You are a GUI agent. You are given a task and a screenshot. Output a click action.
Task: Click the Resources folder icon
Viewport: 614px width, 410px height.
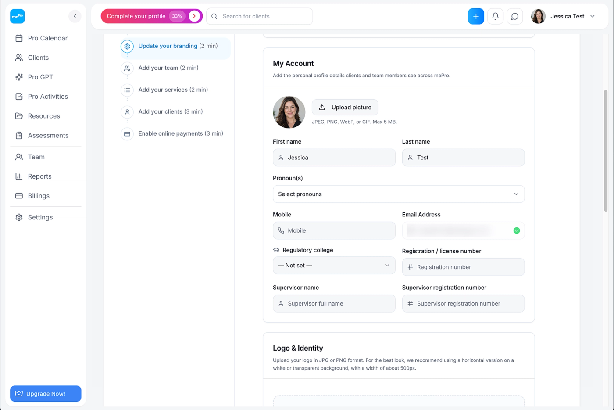pyautogui.click(x=19, y=116)
